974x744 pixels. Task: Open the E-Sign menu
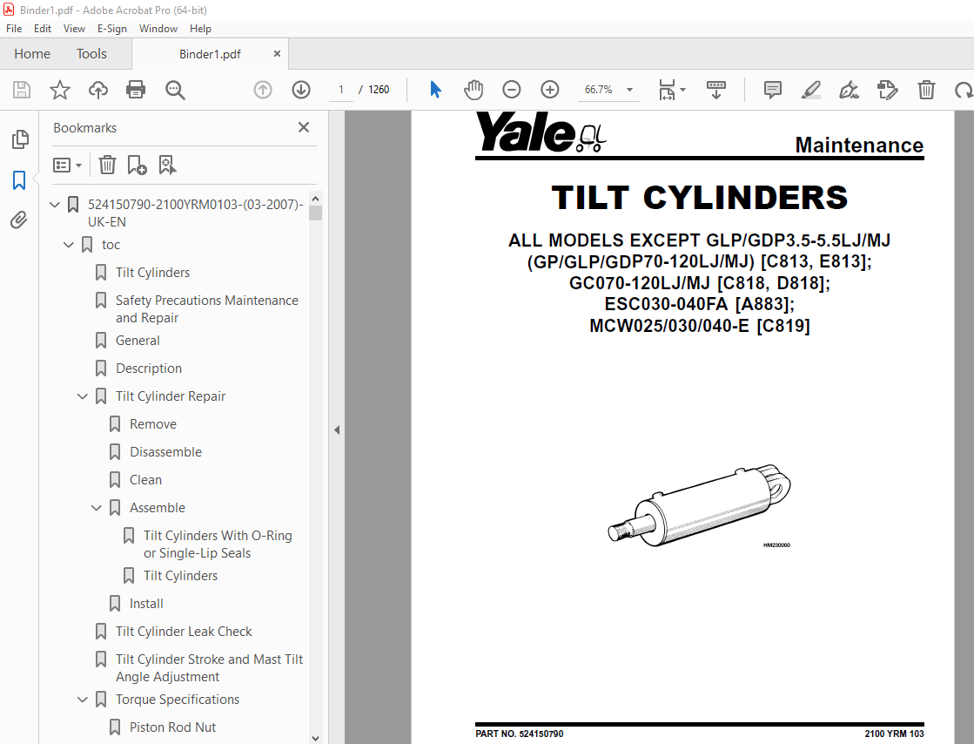pyautogui.click(x=111, y=29)
